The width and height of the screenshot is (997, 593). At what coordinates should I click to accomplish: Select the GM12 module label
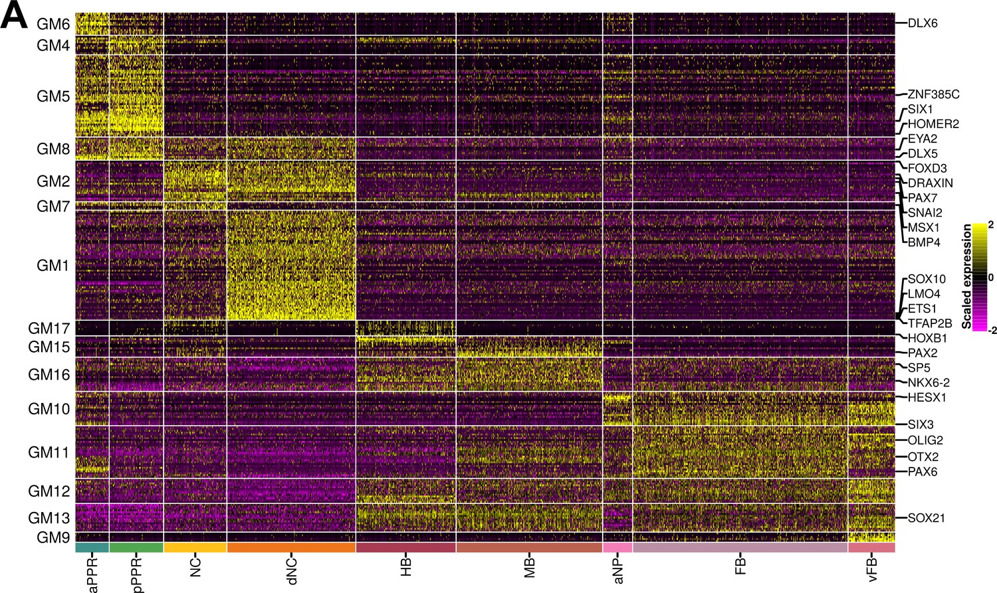(49, 491)
